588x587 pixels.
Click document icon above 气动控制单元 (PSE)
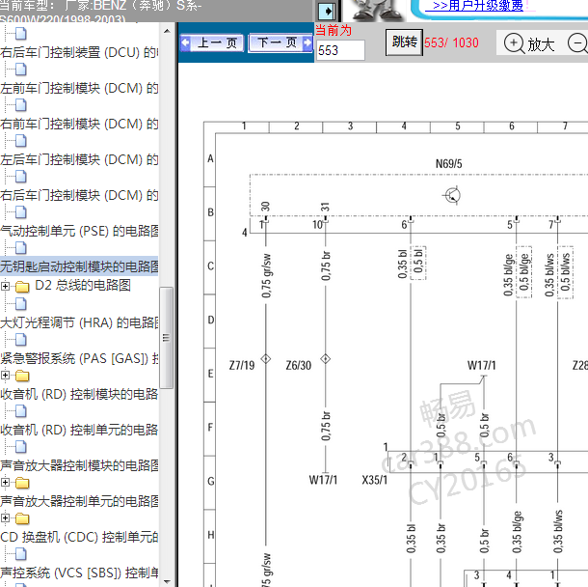(x=21, y=212)
